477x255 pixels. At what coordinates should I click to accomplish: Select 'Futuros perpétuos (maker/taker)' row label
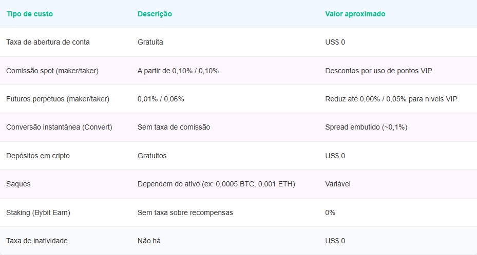pyautogui.click(x=58, y=99)
